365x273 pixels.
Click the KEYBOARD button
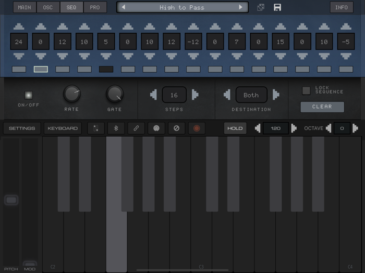pos(63,128)
